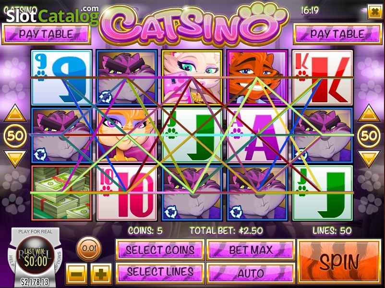This screenshot has width=385, height=288.
Task: Click the white cat with phone symbol
Action: 192,77
